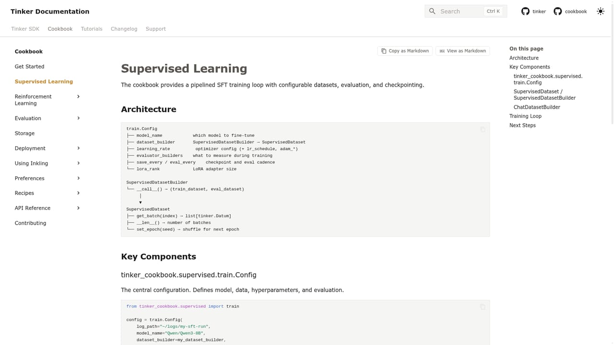Open Get Started in the sidebar
Image resolution: width=614 pixels, height=345 pixels.
pyautogui.click(x=29, y=67)
